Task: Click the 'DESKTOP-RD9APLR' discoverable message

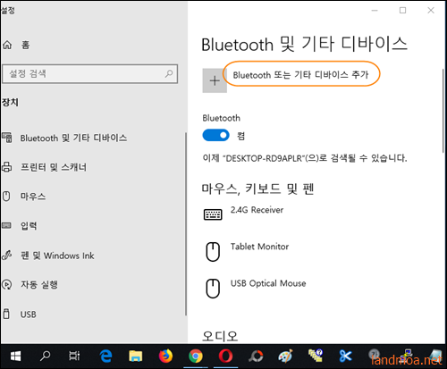Action: [305, 158]
